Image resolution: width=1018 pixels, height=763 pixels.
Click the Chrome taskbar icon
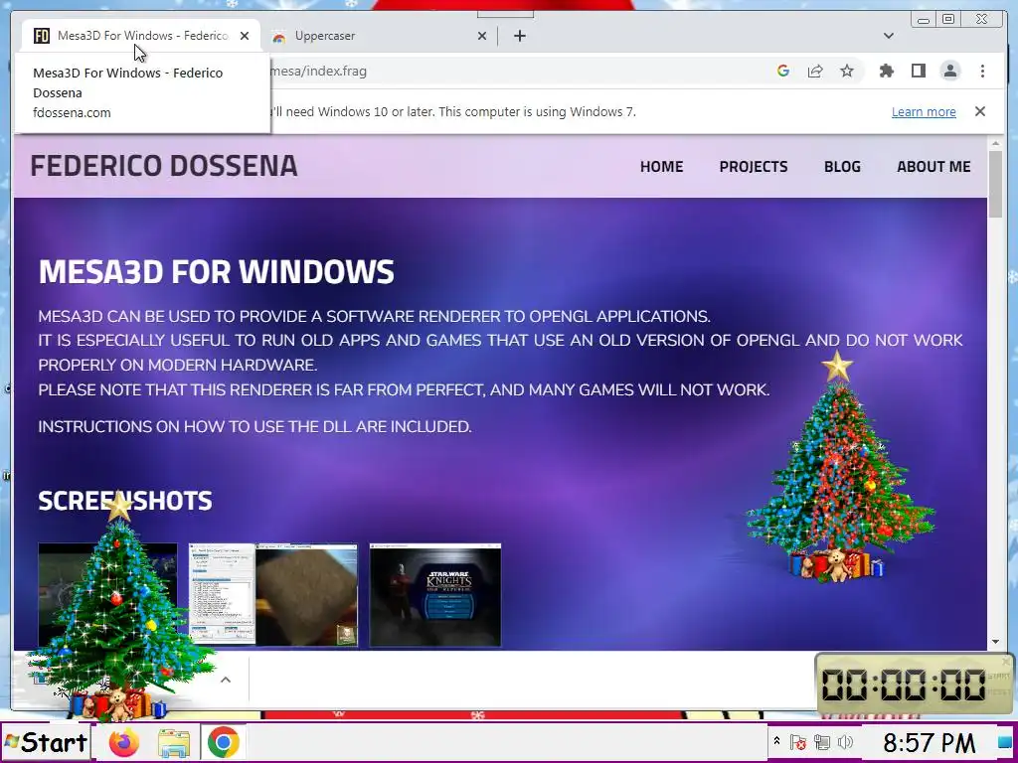pyautogui.click(x=224, y=742)
